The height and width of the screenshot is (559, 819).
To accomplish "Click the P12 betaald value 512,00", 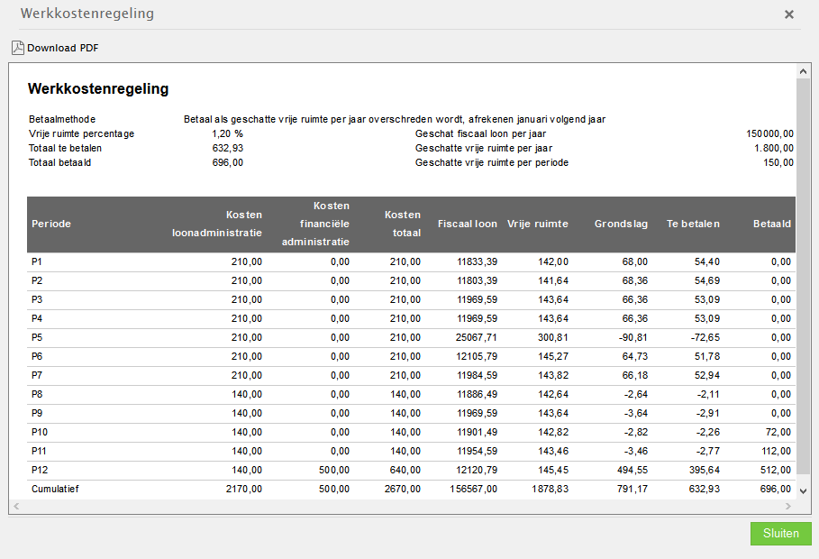I will (776, 470).
